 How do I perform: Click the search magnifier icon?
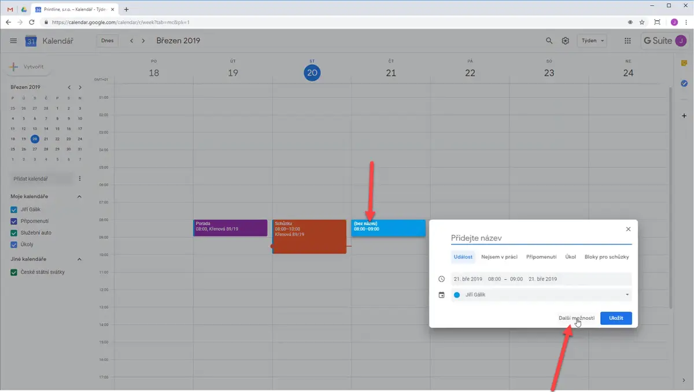click(x=549, y=41)
